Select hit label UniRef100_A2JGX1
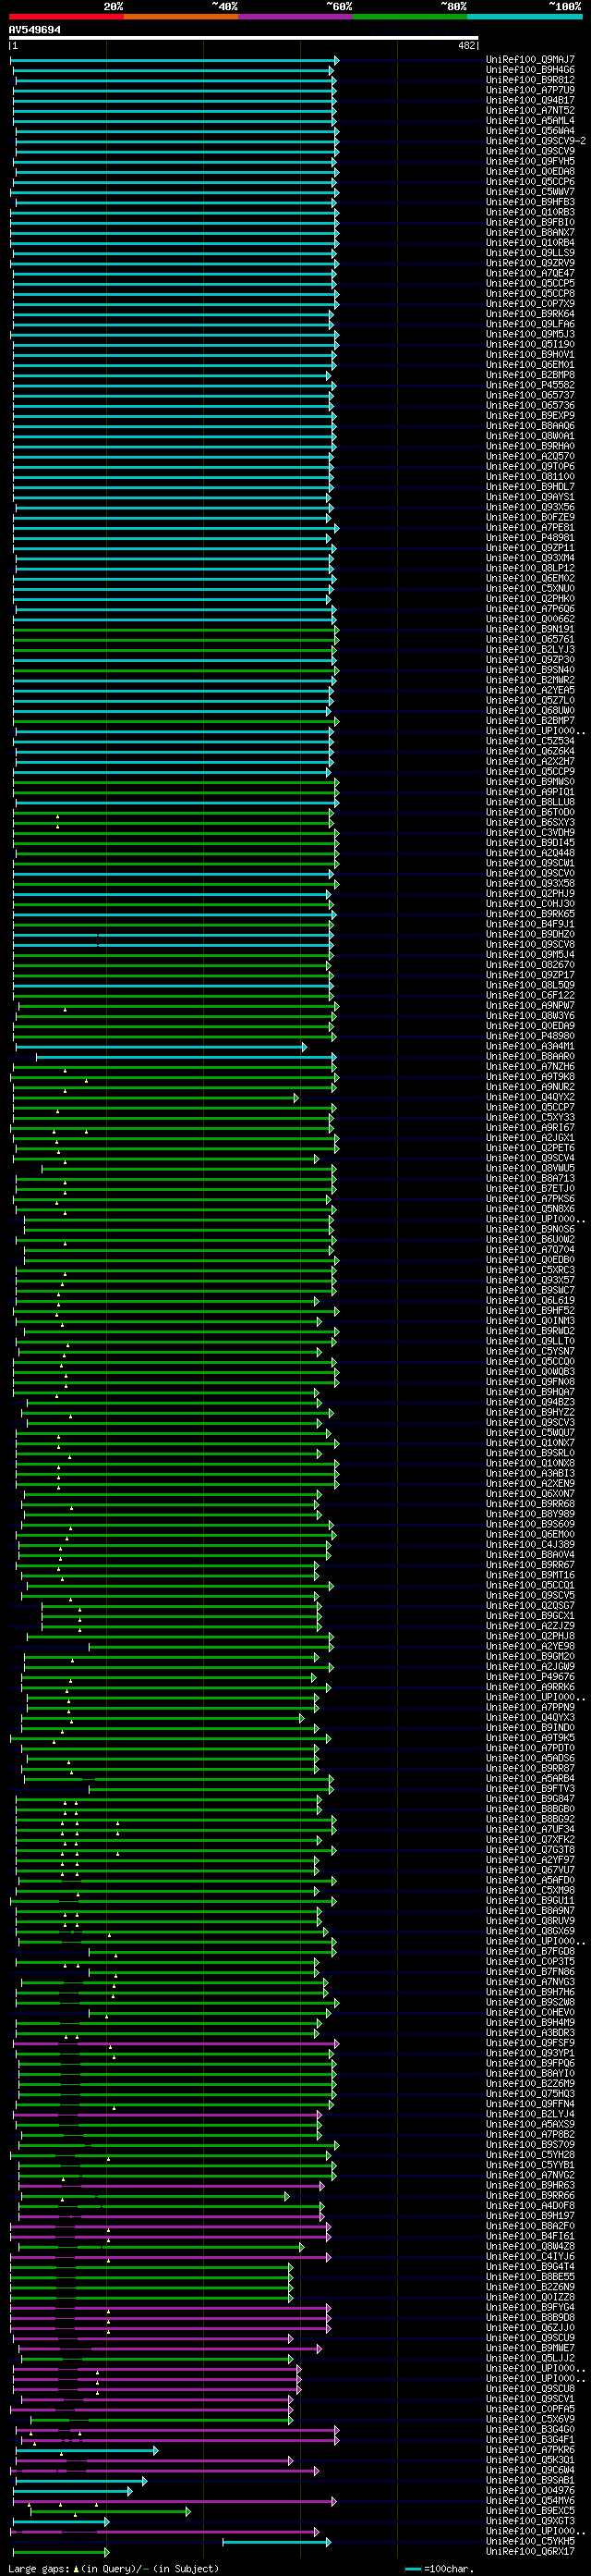This screenshot has width=591, height=2576. click(530, 1138)
